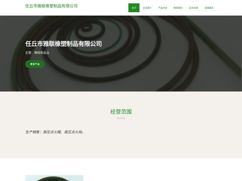Select the 主营：橡胶制品业 text
Image resolution: width=242 pixels, height=181 pixels.
[x=37, y=53]
